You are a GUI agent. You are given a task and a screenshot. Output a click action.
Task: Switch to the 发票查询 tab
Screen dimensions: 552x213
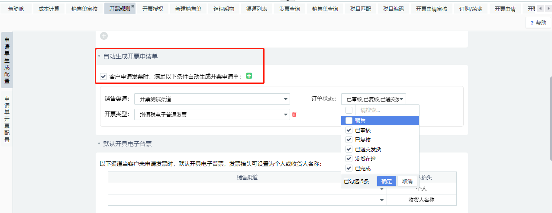[289, 9]
